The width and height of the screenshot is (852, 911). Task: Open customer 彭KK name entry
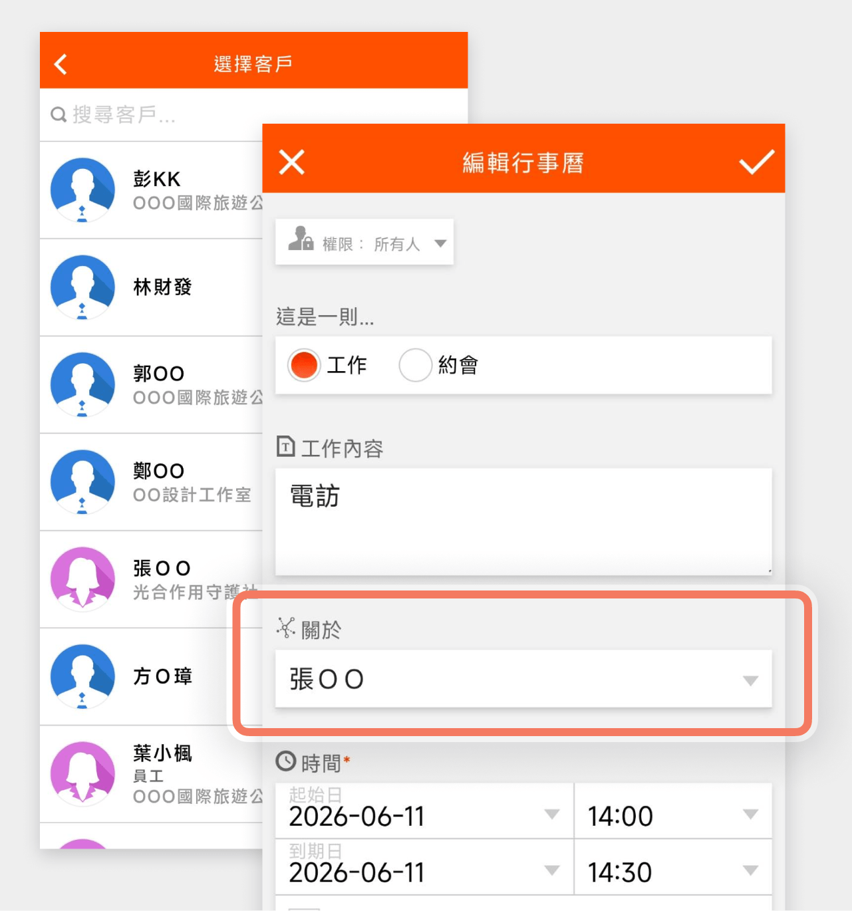tap(157, 179)
